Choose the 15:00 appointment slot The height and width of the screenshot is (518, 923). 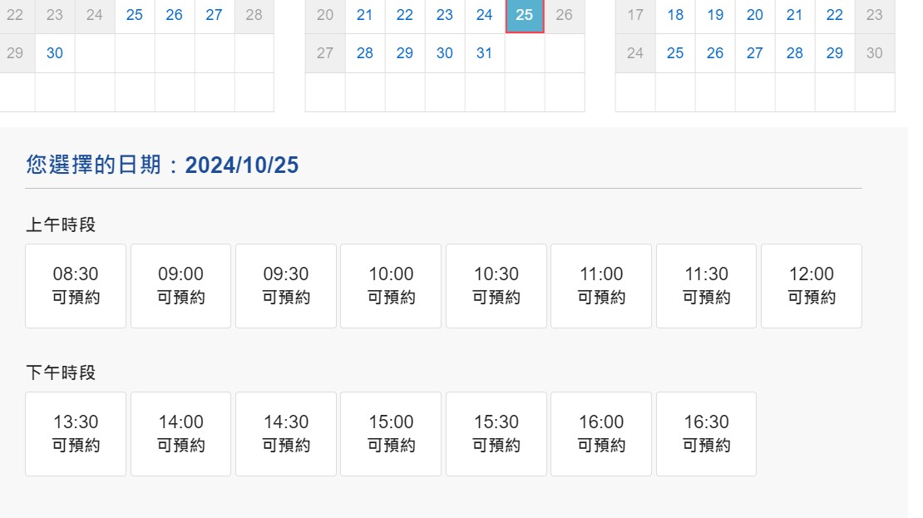(x=391, y=433)
